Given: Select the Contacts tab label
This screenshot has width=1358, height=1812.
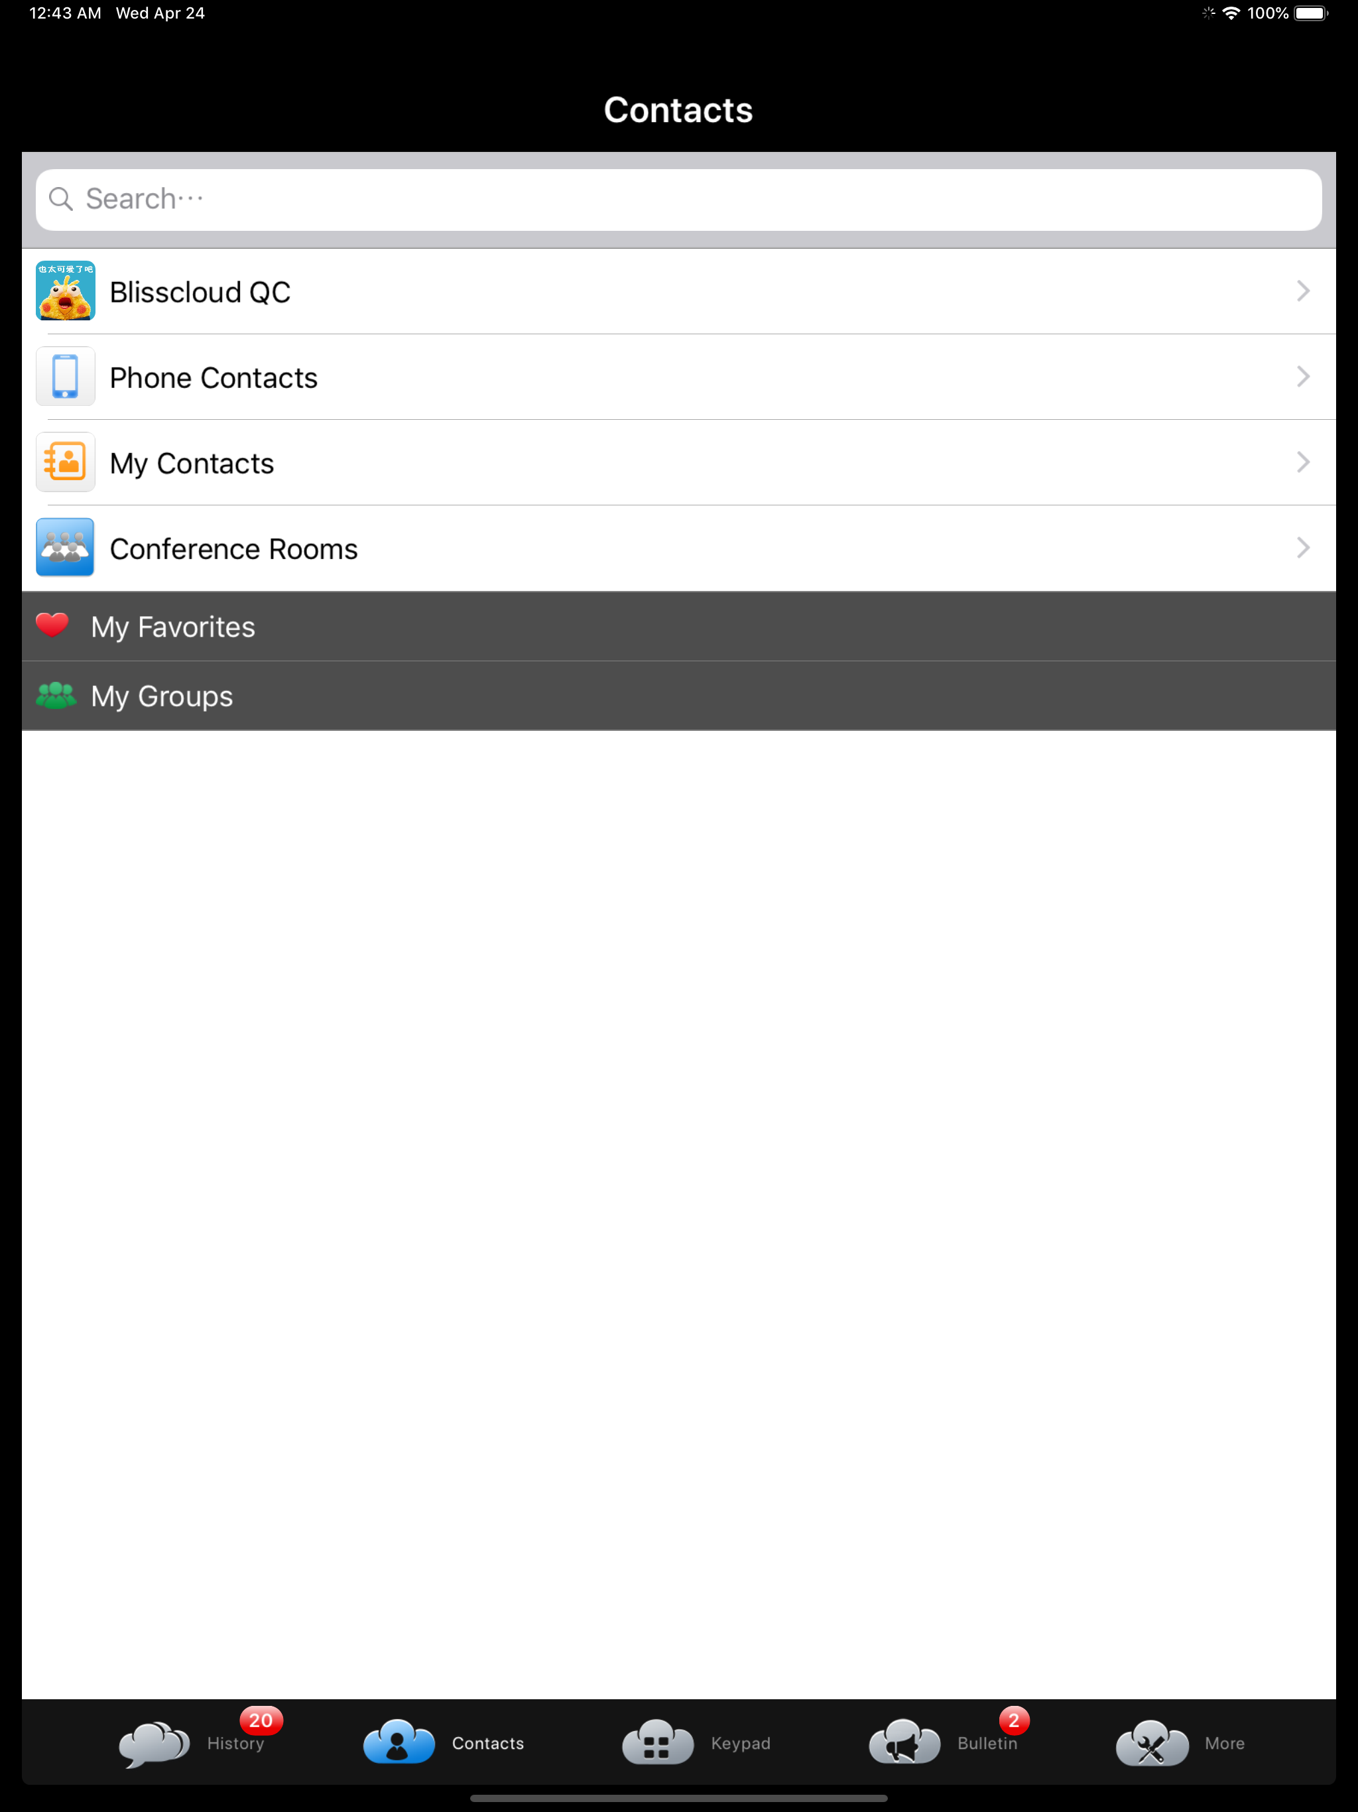Looking at the screenshot, I should [488, 1743].
